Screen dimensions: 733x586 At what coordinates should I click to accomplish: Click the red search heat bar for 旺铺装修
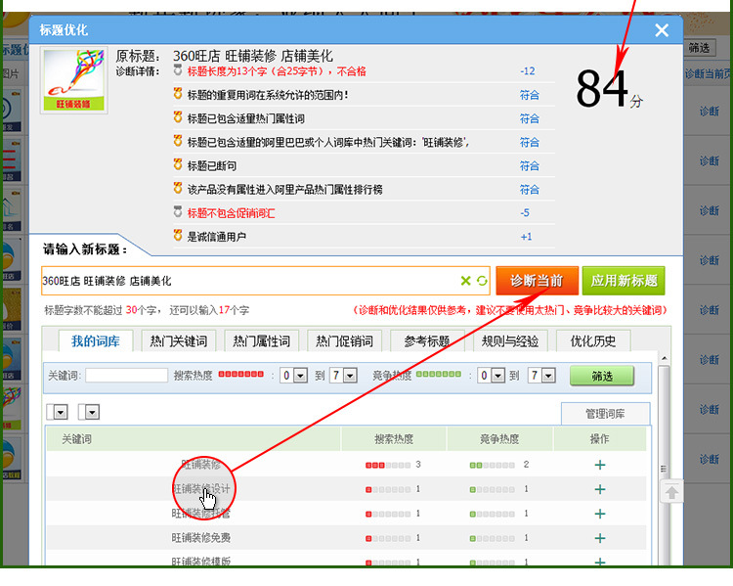pos(388,466)
